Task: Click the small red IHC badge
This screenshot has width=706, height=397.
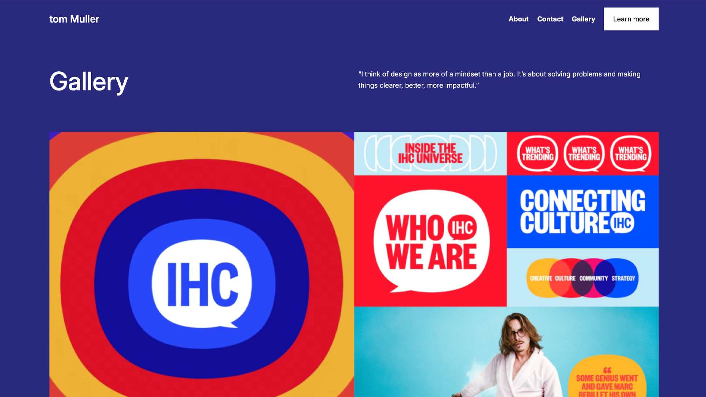Action: (x=462, y=228)
